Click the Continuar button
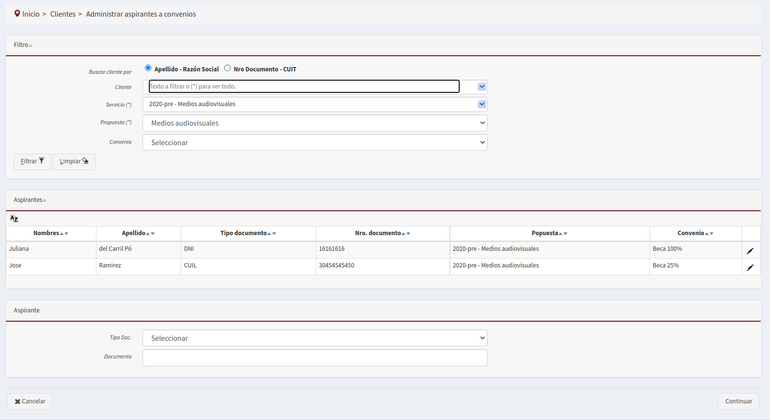The image size is (772, 420). point(739,401)
